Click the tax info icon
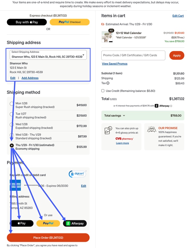 (x=108, y=83)
